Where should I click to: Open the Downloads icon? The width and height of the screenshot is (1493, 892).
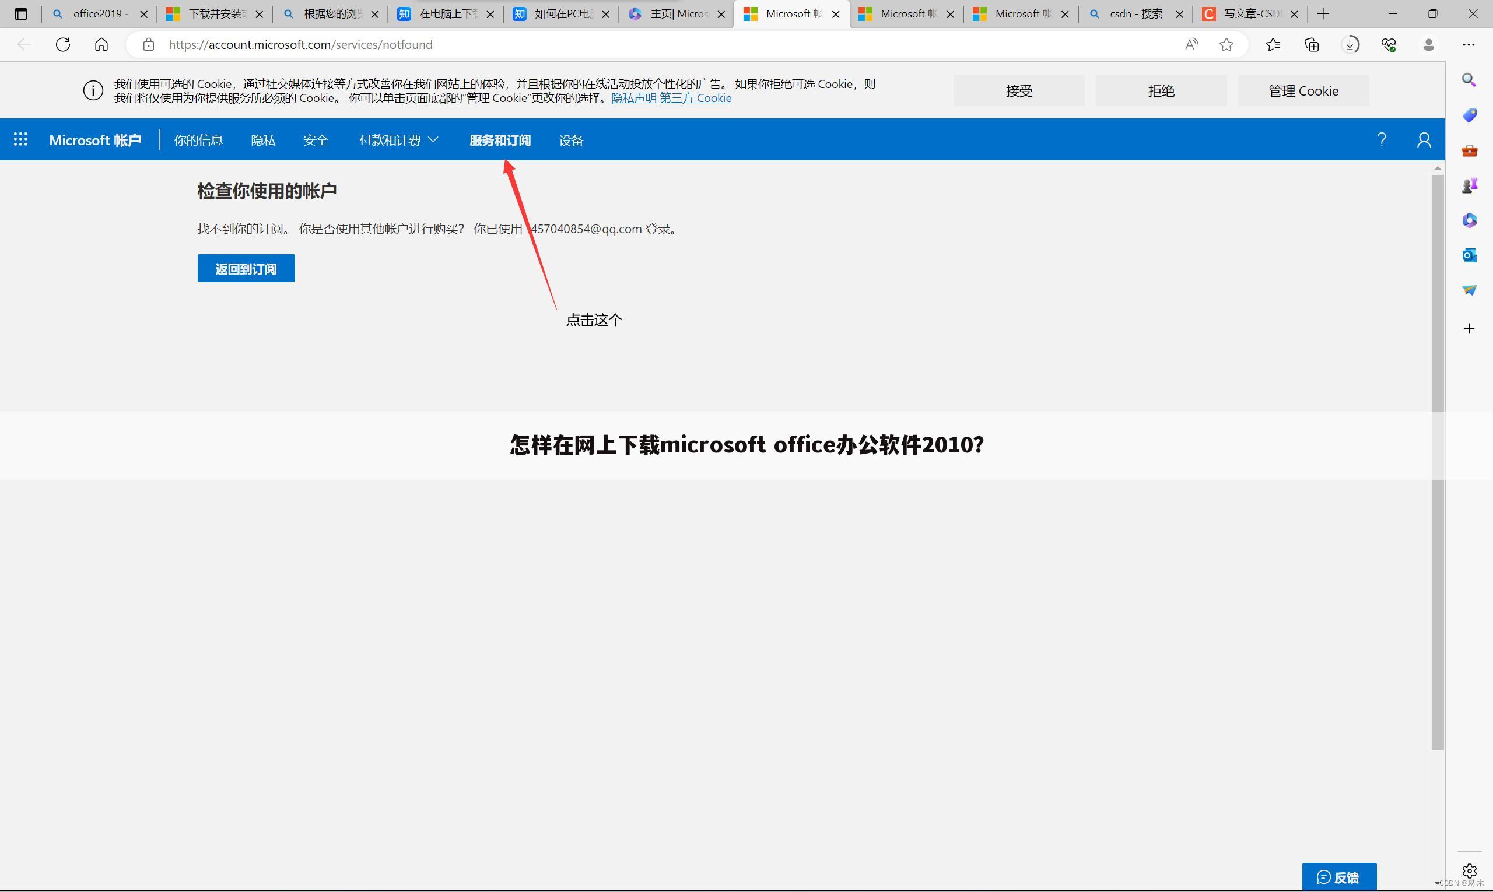click(x=1350, y=44)
